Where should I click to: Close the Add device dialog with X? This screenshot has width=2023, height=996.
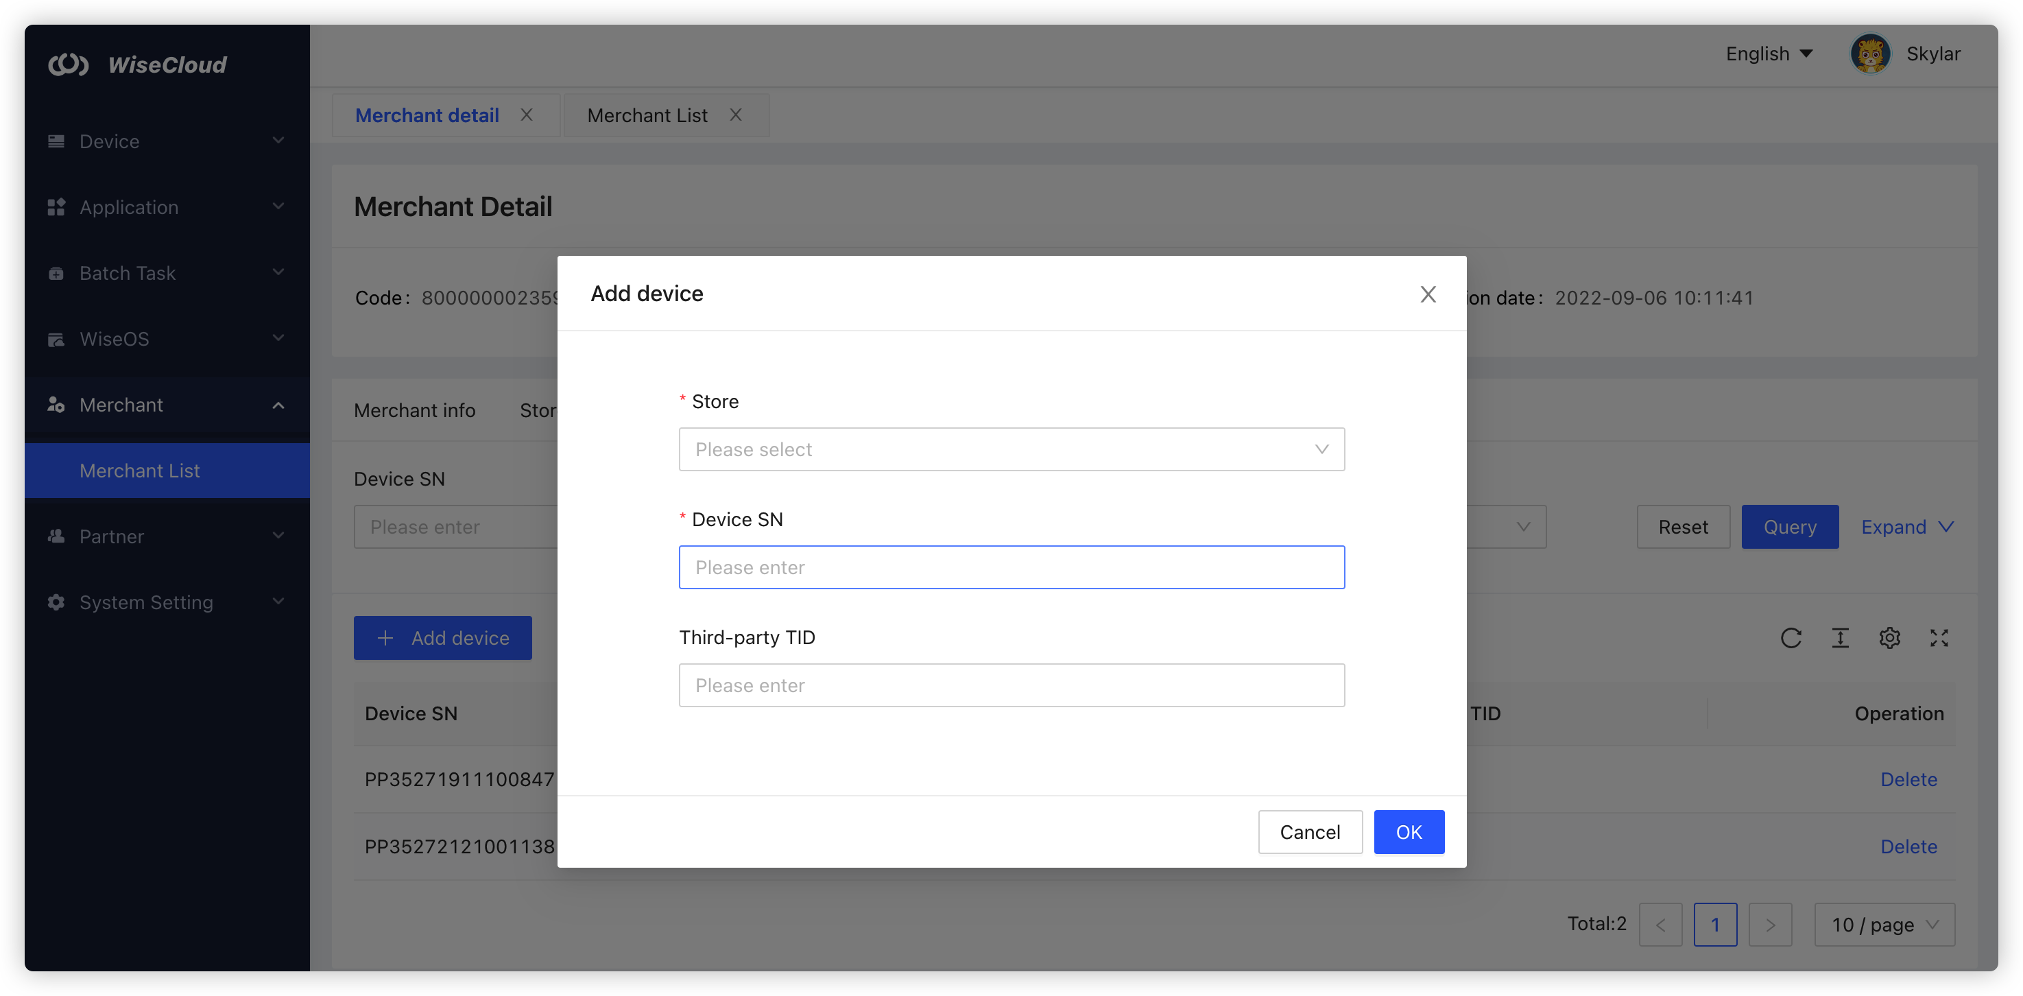1428,294
